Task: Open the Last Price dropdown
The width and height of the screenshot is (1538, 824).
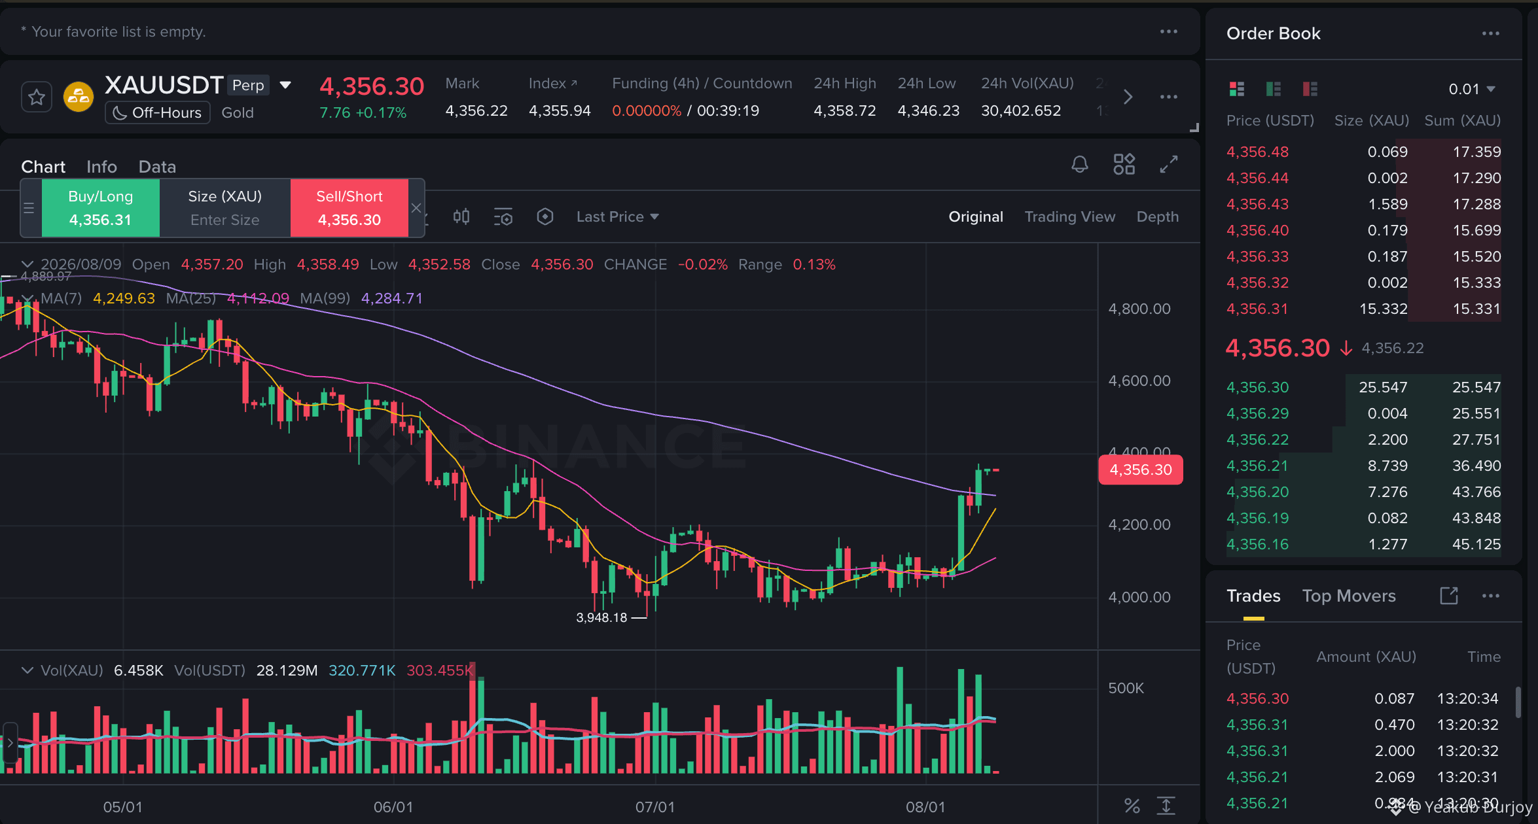Action: [617, 216]
